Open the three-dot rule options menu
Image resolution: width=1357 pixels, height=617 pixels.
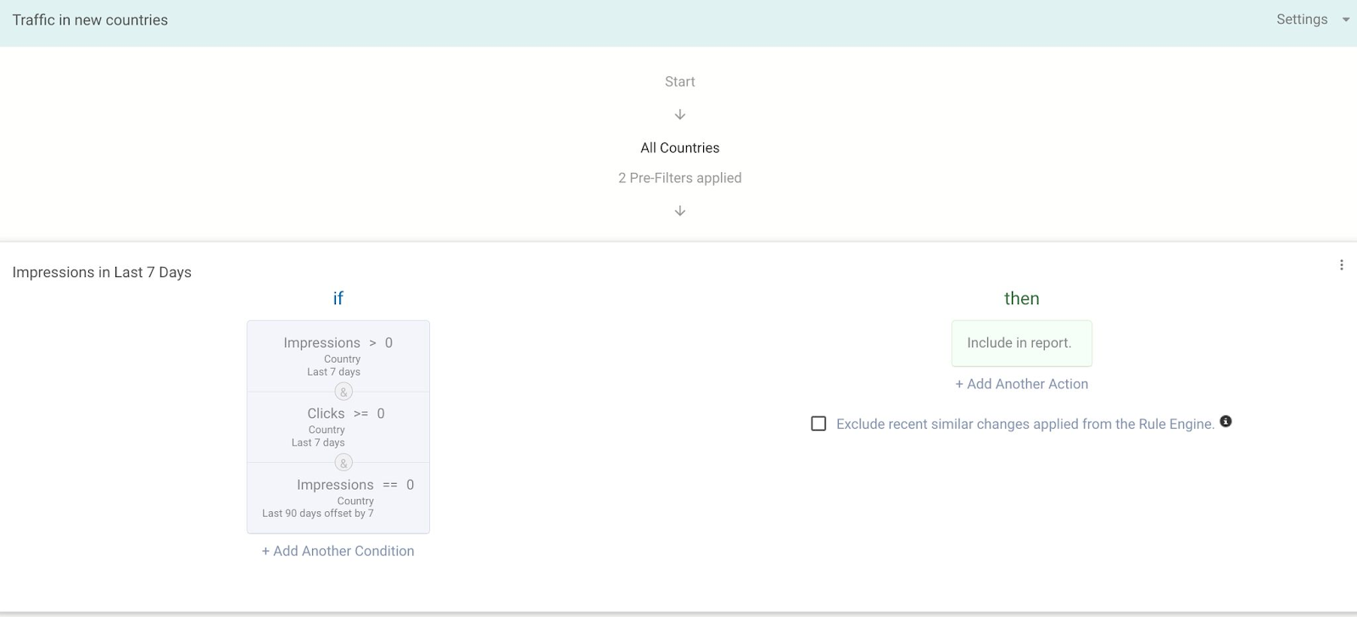(x=1341, y=265)
